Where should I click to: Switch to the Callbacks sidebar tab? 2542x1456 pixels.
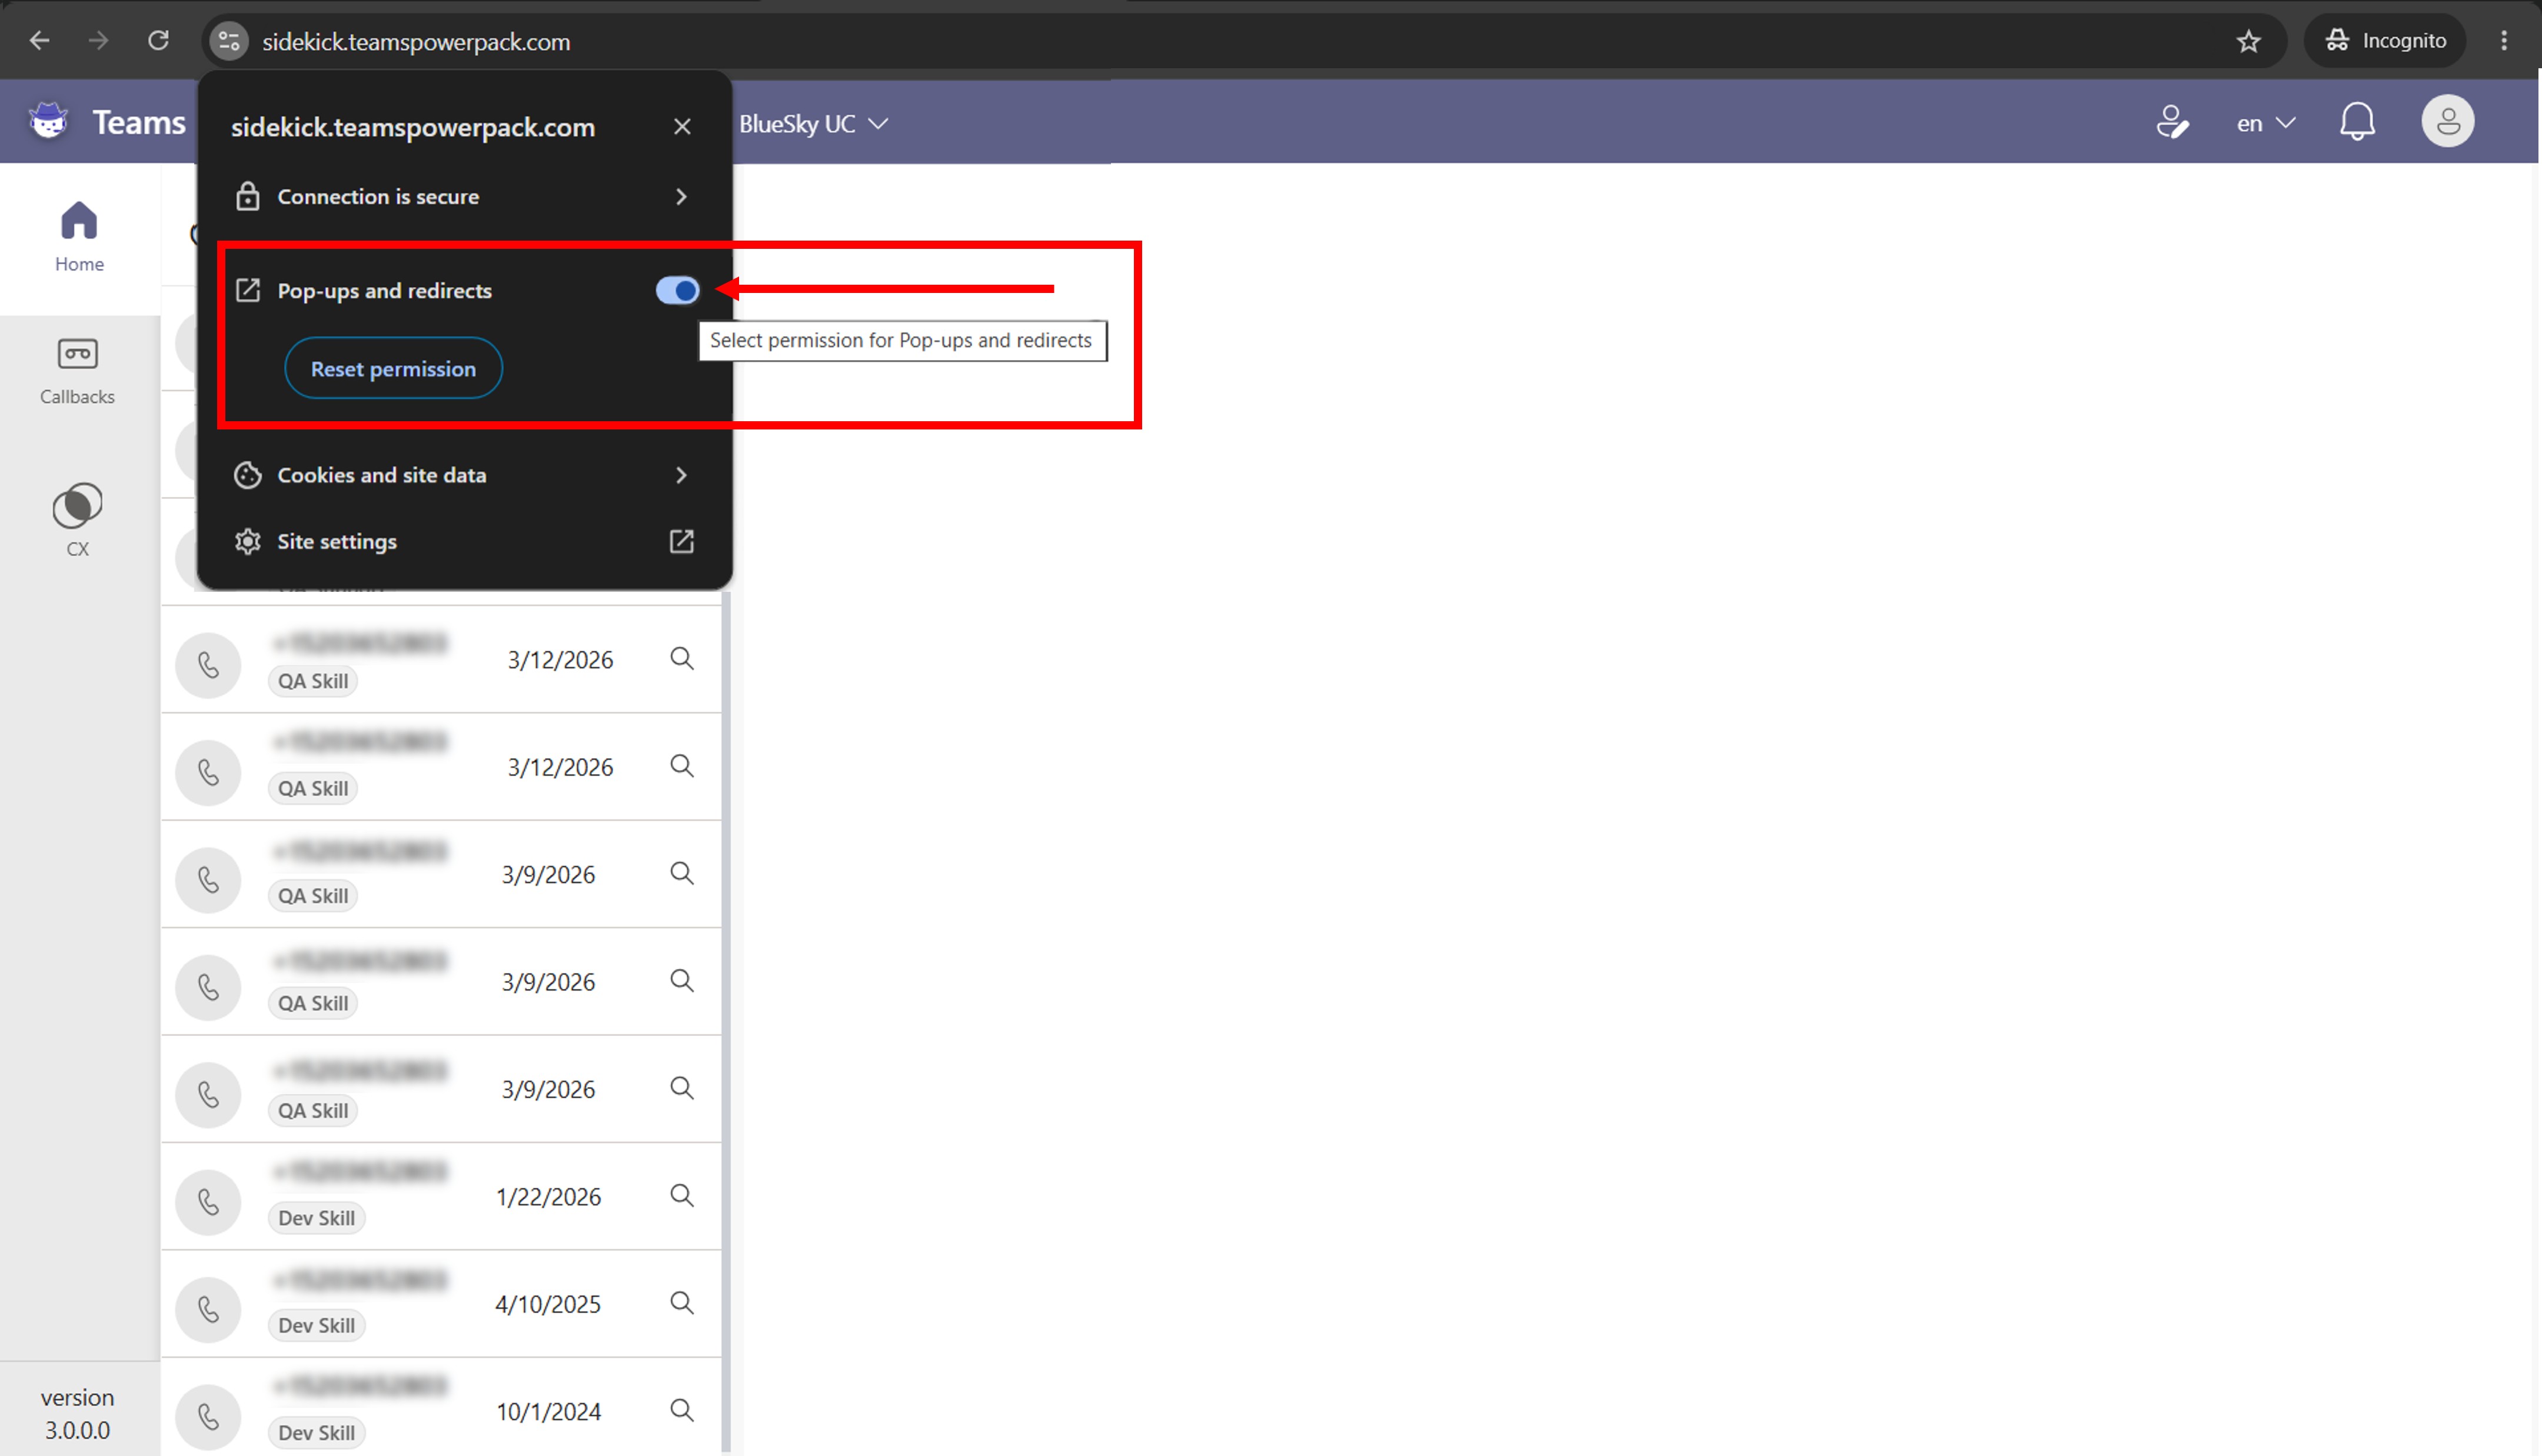point(78,372)
